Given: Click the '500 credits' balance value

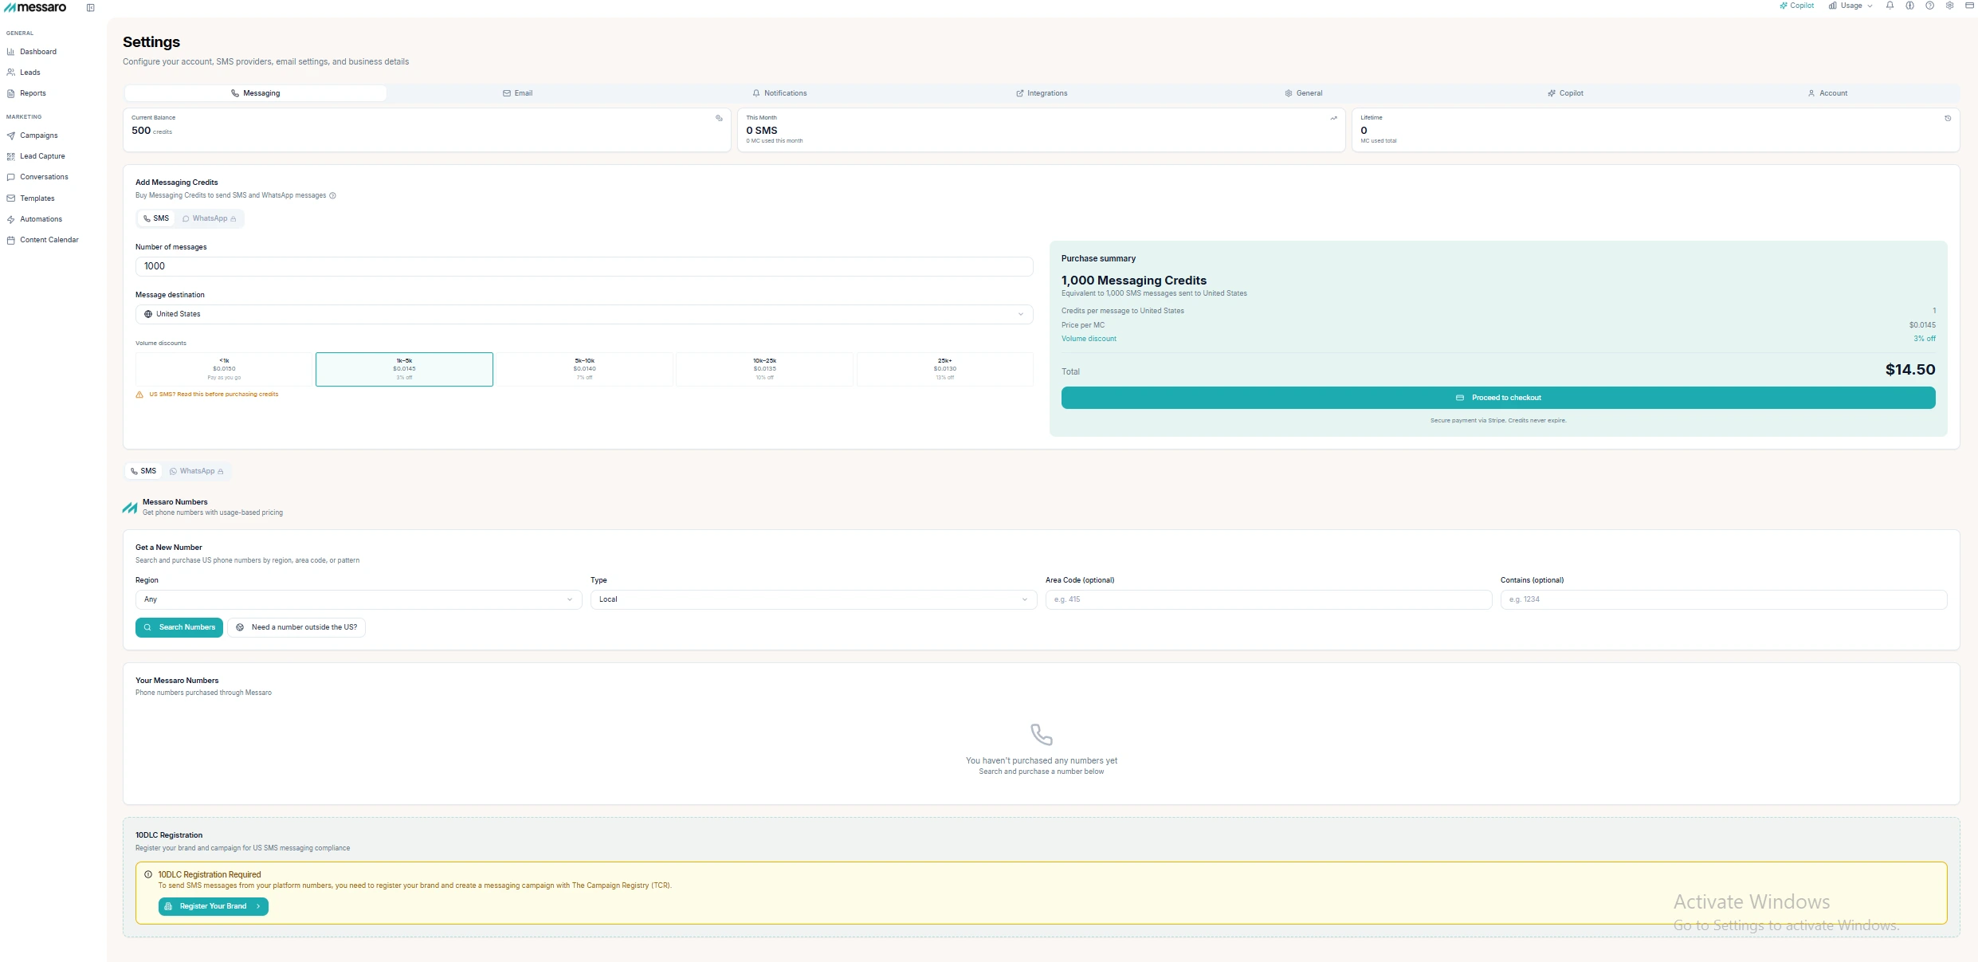Looking at the screenshot, I should 151,131.
